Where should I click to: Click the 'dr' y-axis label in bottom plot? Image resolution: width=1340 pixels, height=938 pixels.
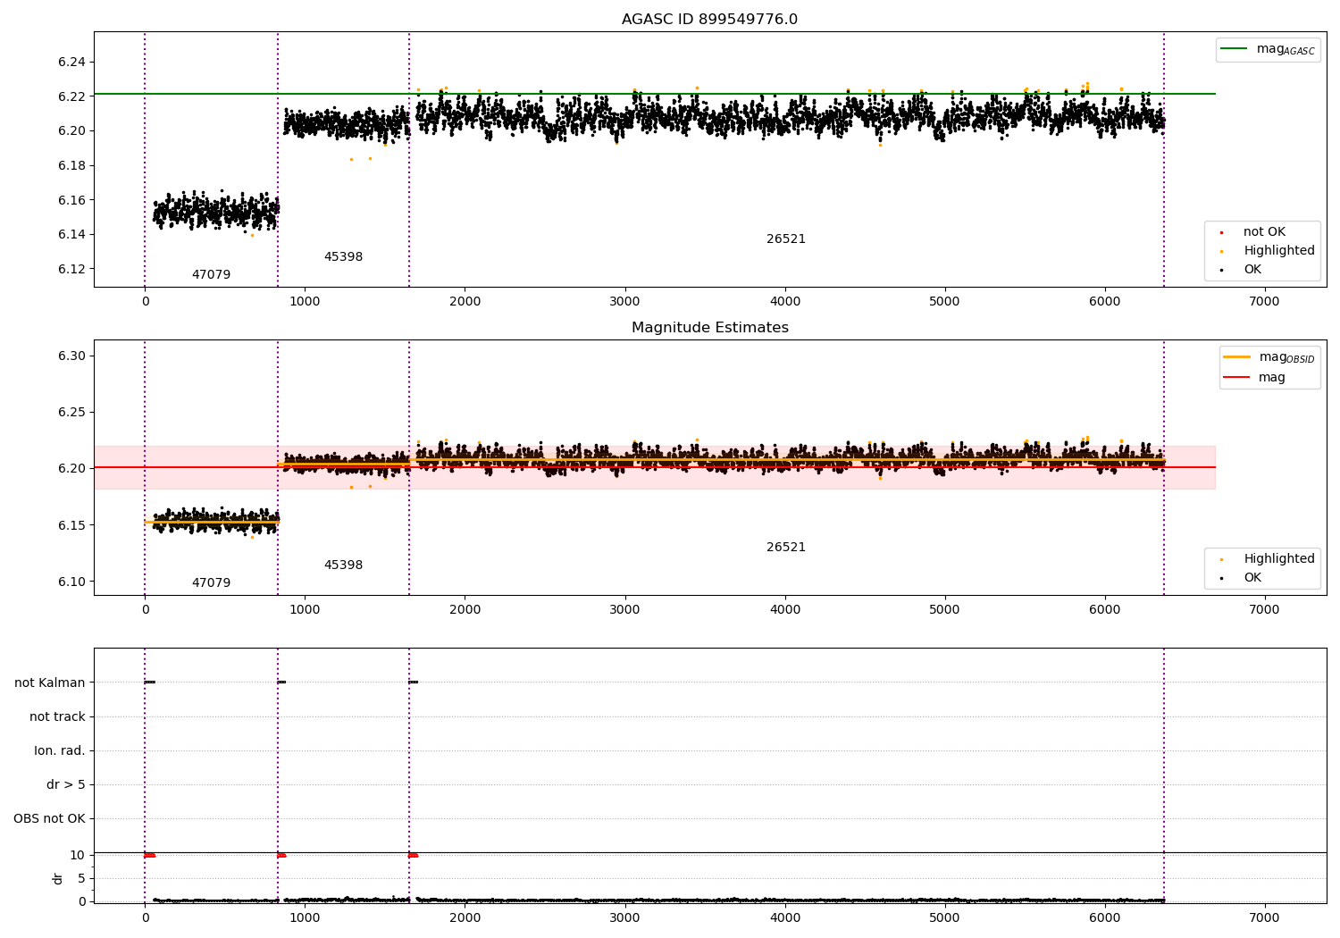(58, 878)
